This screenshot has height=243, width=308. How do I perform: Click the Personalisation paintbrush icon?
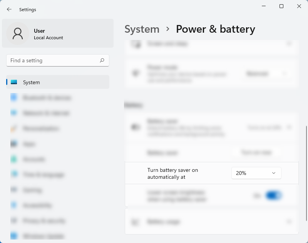(x=14, y=128)
